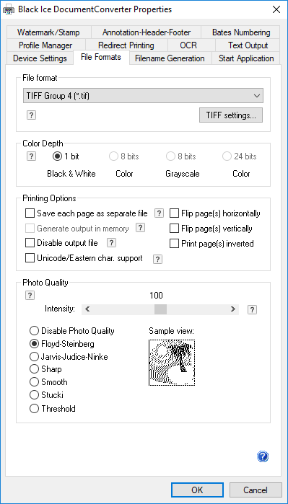
Task: Expand the File format dropdown list
Action: [x=143, y=96]
